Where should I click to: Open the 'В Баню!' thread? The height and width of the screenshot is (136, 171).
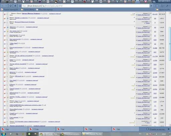point(12,84)
